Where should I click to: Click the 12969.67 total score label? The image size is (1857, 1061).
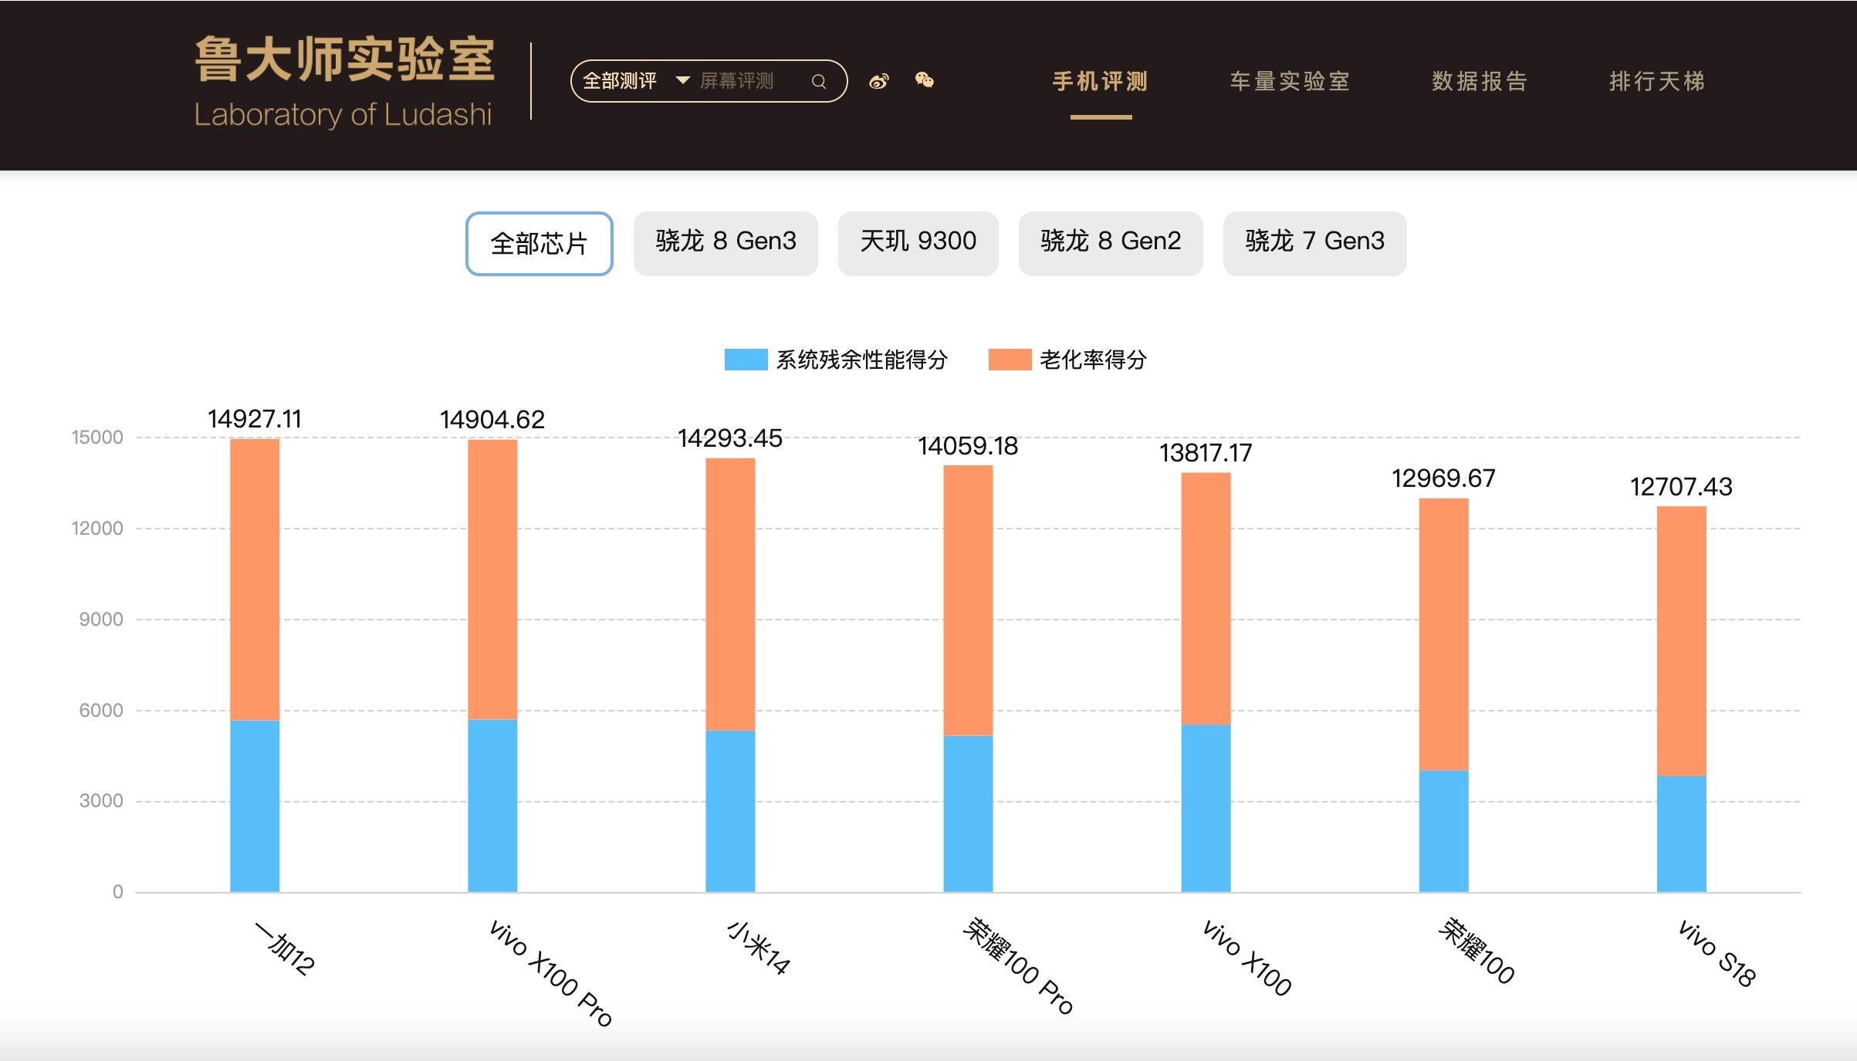(x=1443, y=478)
